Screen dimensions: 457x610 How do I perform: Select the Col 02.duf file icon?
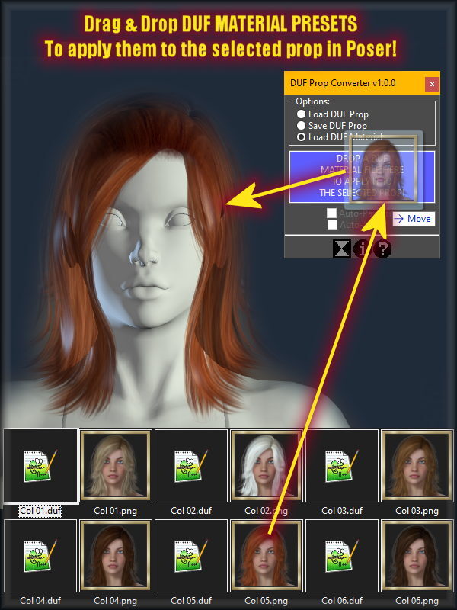click(191, 466)
